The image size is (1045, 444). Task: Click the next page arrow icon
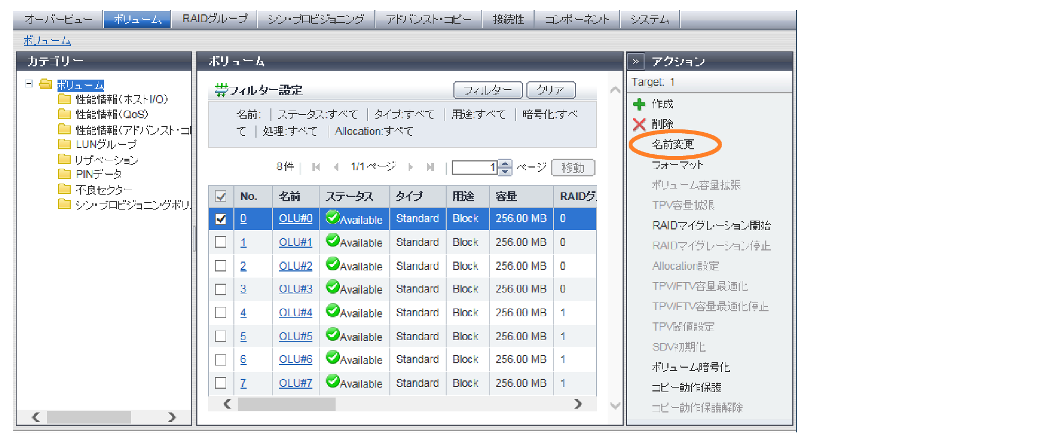[x=410, y=167]
